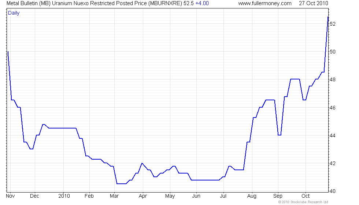
Task: Select the Mar label on time axis
Action: [114, 196]
